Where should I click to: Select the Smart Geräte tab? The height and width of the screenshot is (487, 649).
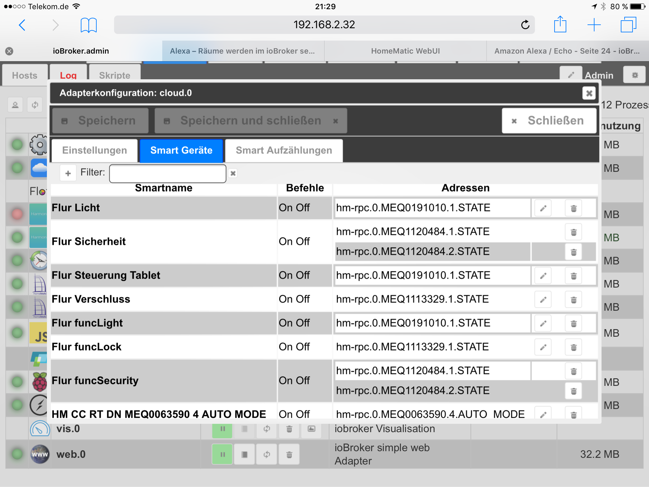coord(181,151)
